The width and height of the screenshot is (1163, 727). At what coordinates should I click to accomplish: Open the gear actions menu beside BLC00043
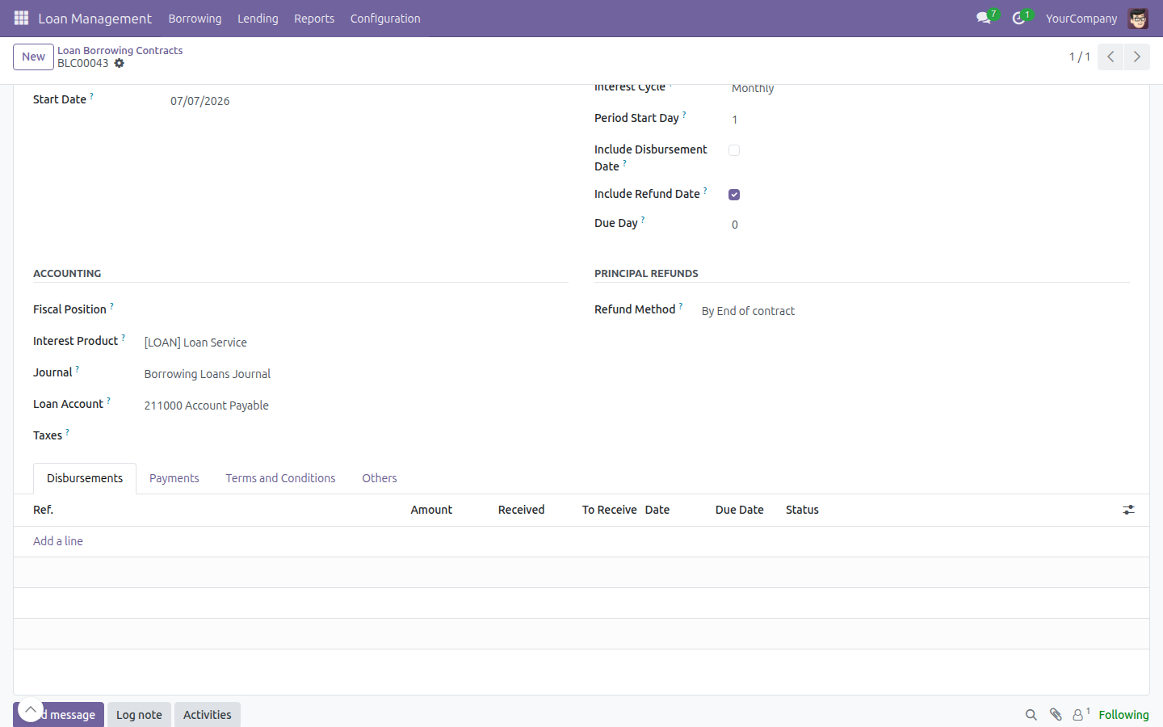pos(120,63)
